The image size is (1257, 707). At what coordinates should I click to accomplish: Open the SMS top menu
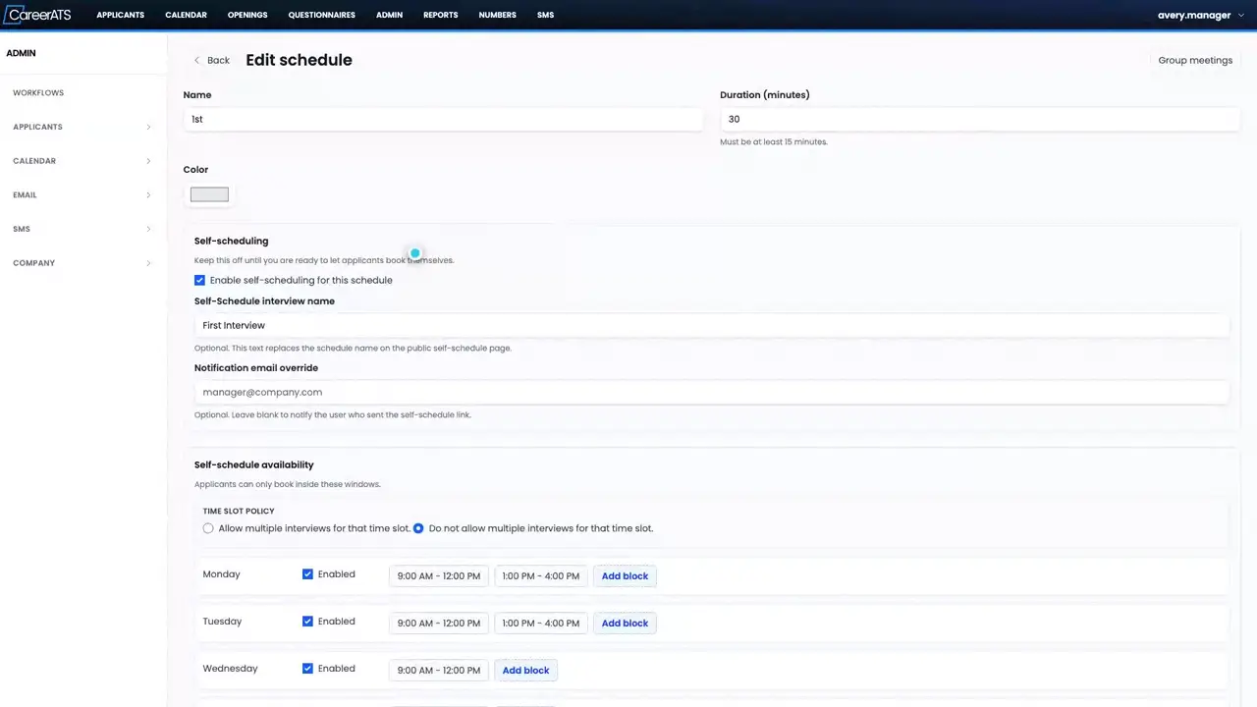(545, 15)
